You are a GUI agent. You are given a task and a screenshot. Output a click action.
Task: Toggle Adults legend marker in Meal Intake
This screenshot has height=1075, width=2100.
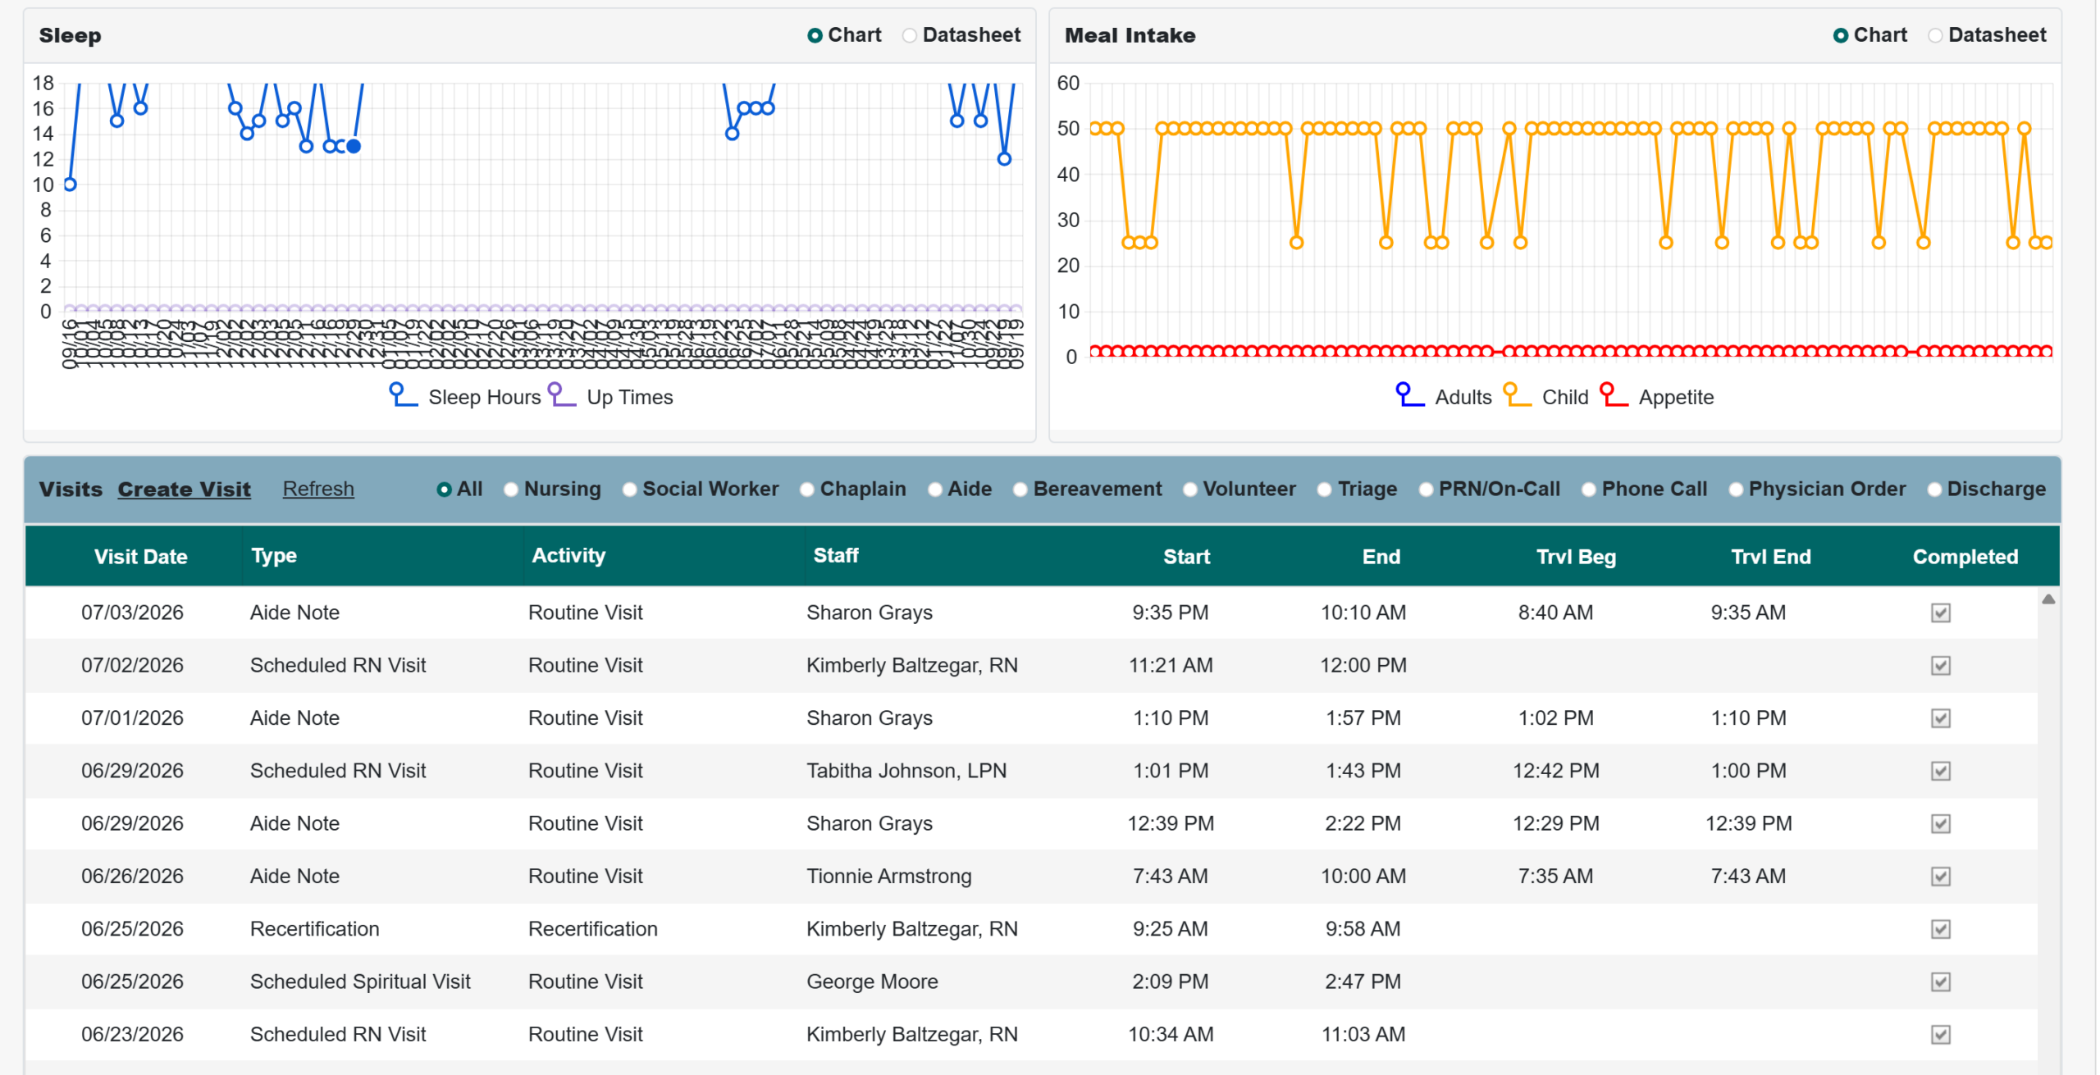tap(1410, 395)
